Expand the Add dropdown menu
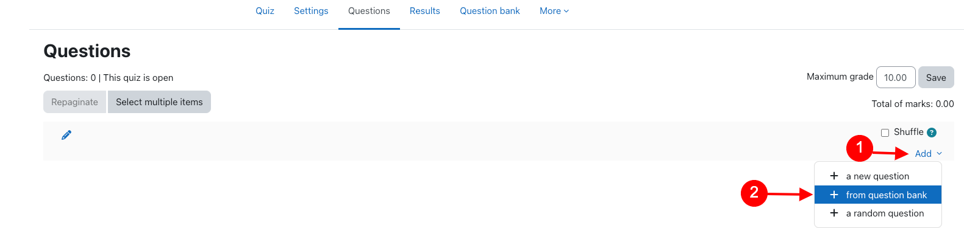Image resolution: width=964 pixels, height=228 pixels. pos(928,154)
